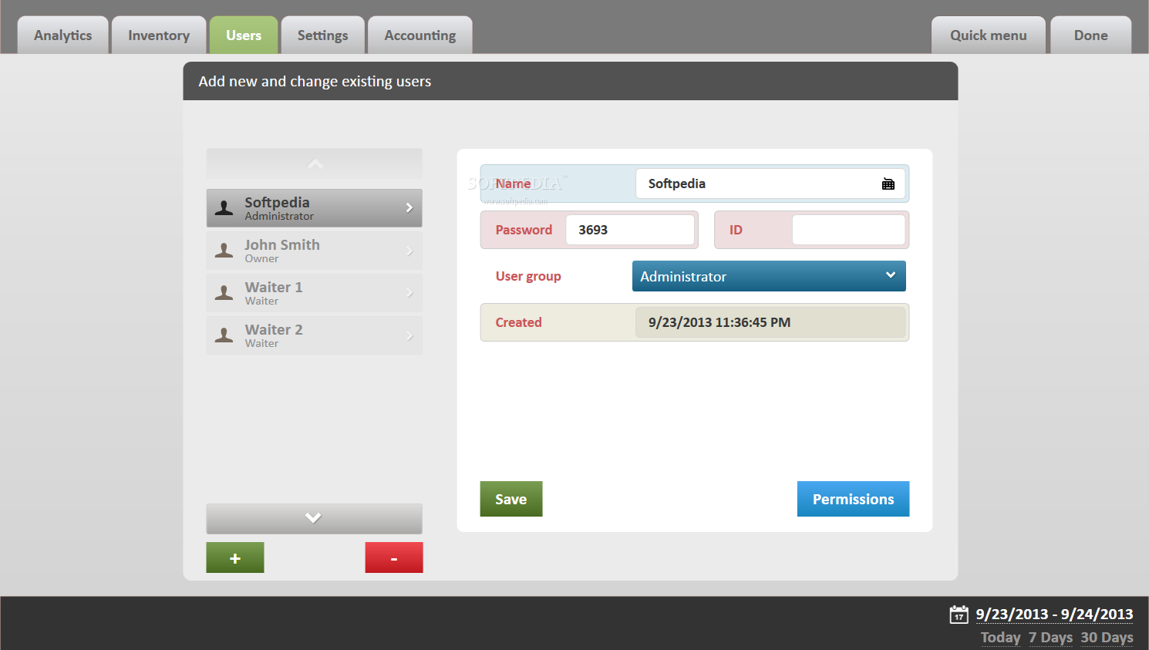
Task: Select the Today range
Action: pyautogui.click(x=1000, y=638)
